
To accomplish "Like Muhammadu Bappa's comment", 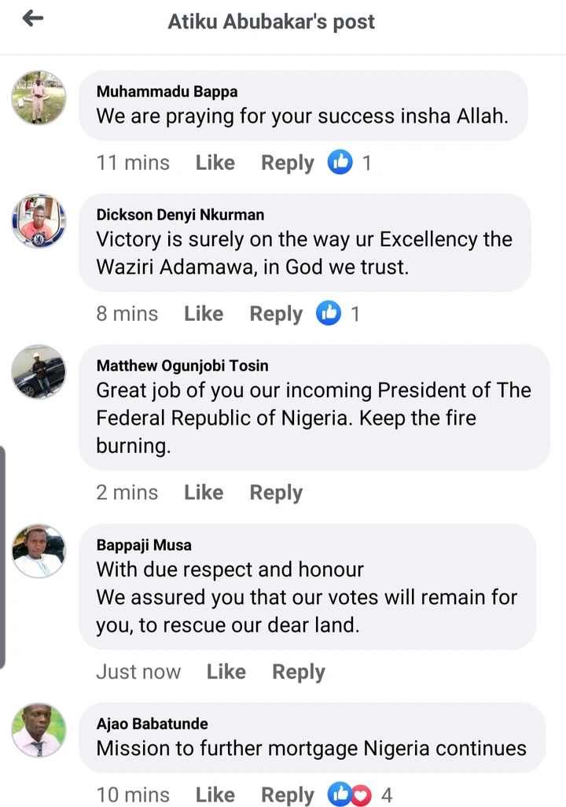I will pyautogui.click(x=215, y=163).
